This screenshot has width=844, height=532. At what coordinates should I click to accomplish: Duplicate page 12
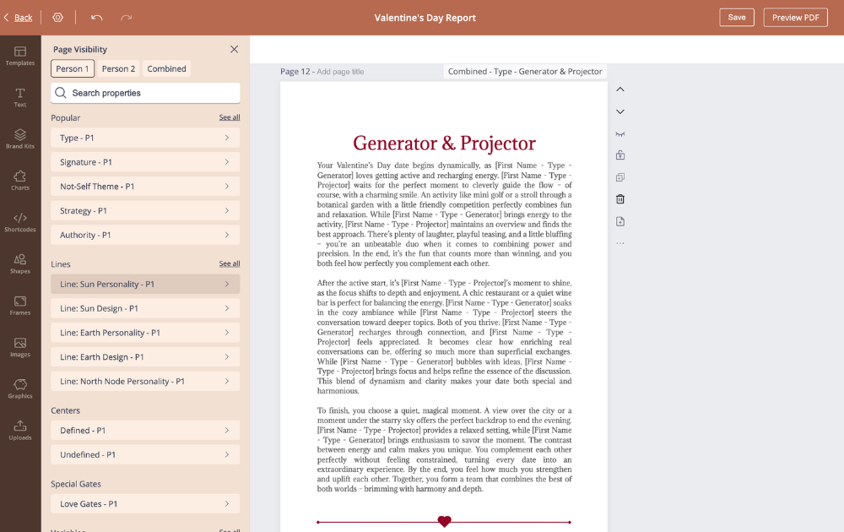click(620, 177)
